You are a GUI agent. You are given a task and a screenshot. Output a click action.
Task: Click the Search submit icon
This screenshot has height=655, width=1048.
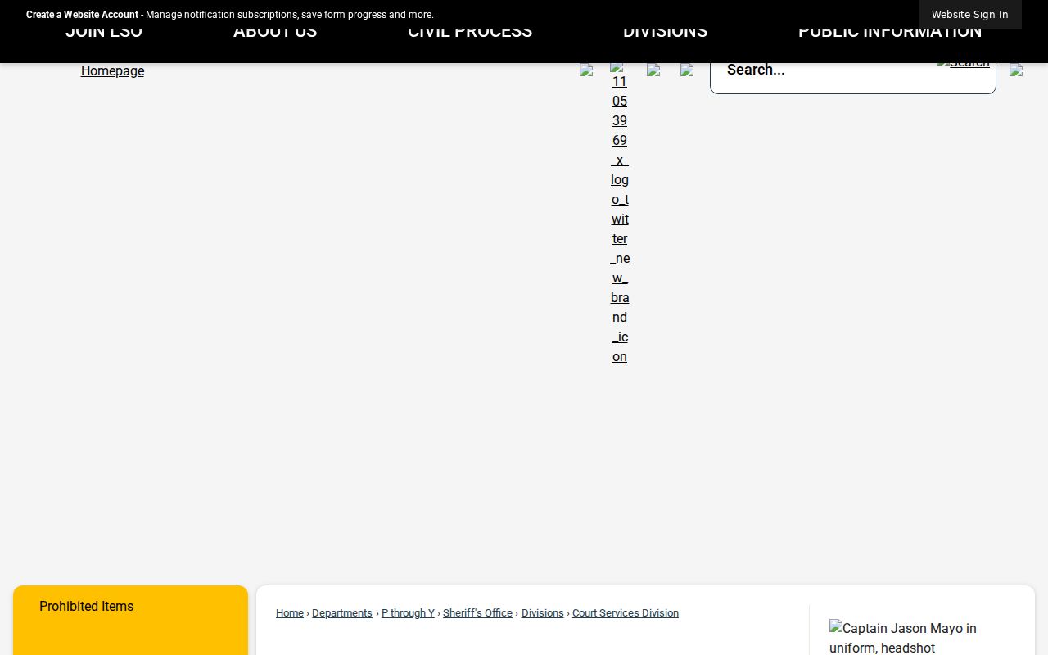[963, 63]
